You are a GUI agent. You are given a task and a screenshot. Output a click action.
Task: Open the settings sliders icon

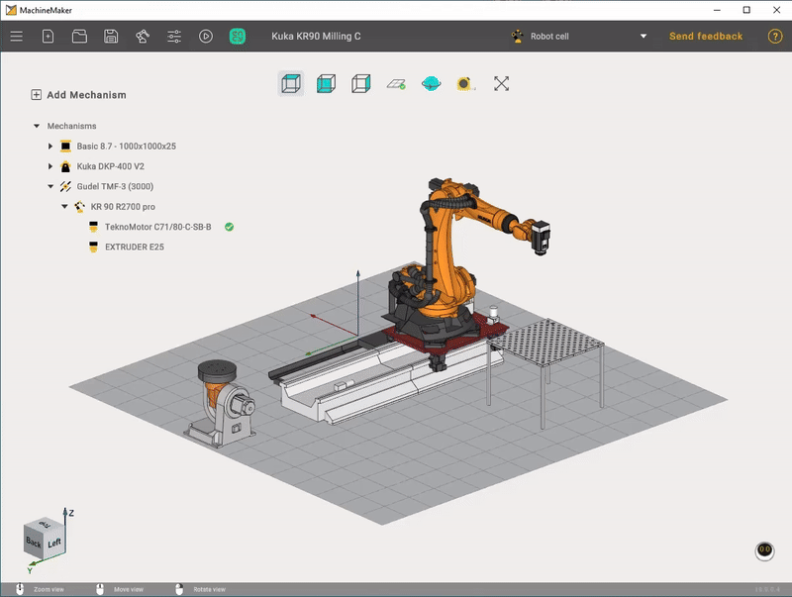pyautogui.click(x=173, y=36)
